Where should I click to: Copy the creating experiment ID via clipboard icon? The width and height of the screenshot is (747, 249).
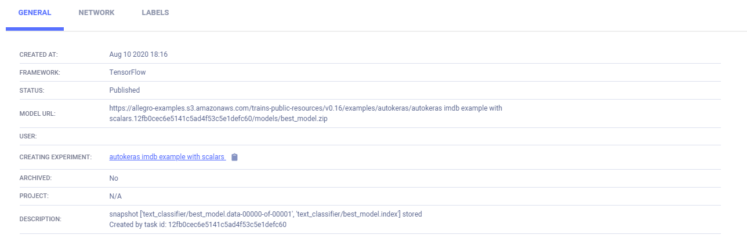coord(234,158)
